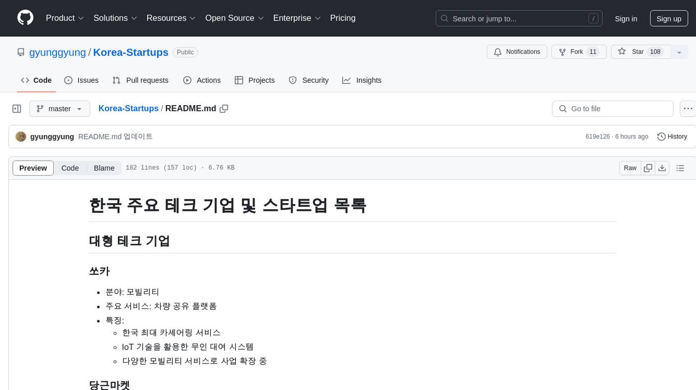Image resolution: width=696 pixels, height=390 pixels.
Task: Open the document outline
Action: point(680,168)
